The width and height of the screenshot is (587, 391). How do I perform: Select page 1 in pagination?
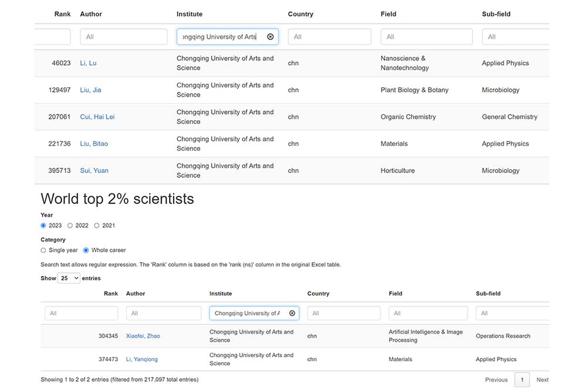(x=522, y=380)
